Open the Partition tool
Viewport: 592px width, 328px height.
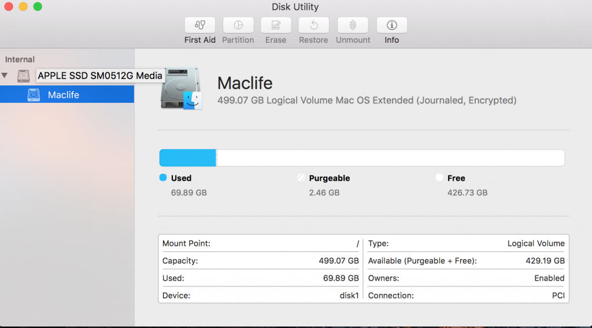tap(238, 25)
